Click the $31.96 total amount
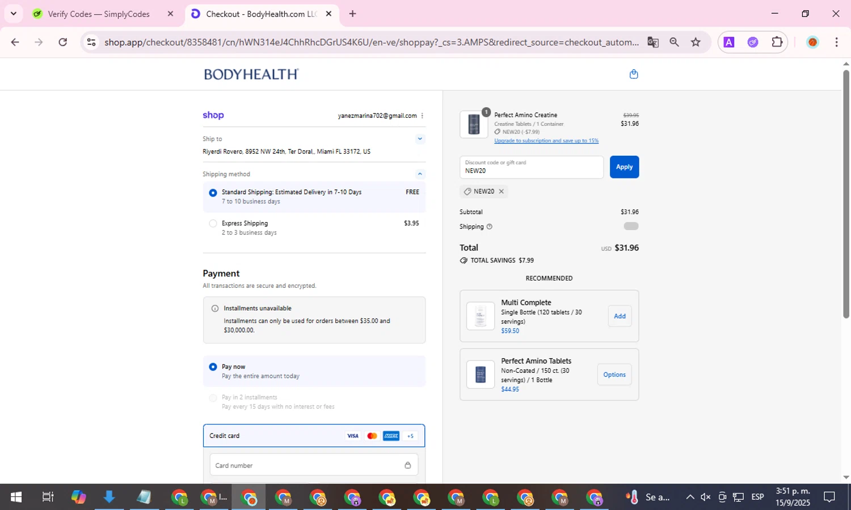The height and width of the screenshot is (510, 851). point(627,248)
